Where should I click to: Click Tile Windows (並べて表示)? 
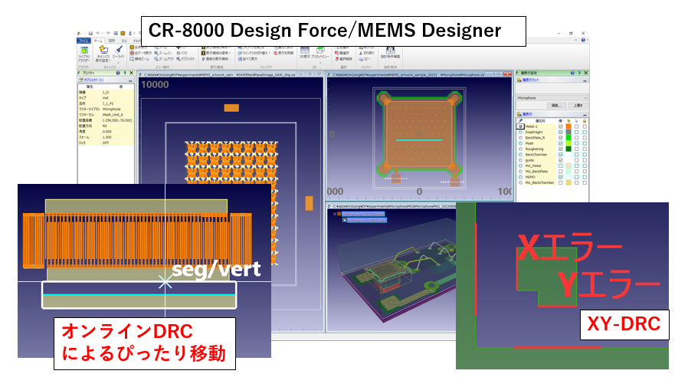(x=248, y=59)
